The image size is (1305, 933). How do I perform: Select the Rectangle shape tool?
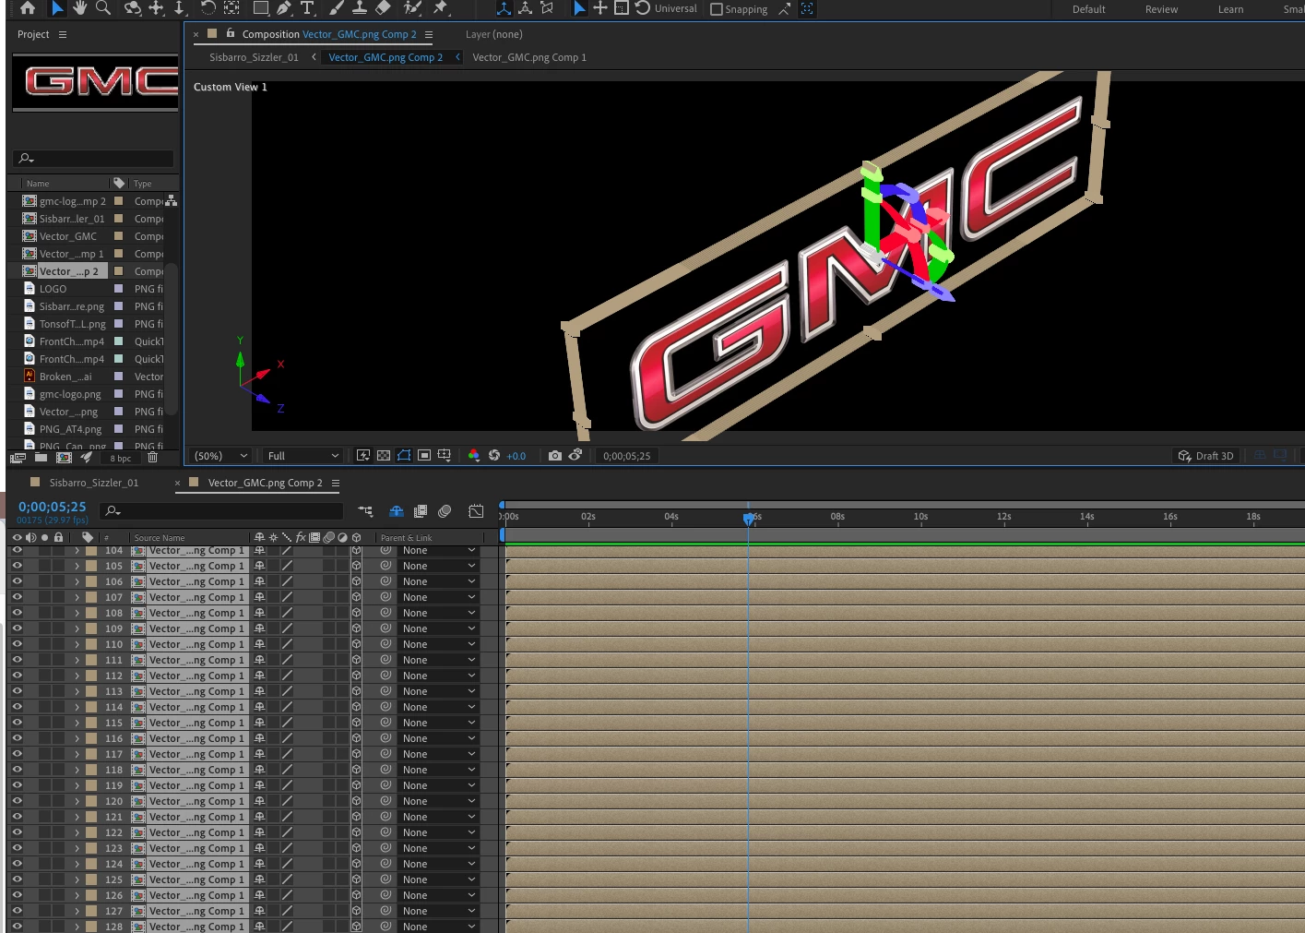point(261,8)
